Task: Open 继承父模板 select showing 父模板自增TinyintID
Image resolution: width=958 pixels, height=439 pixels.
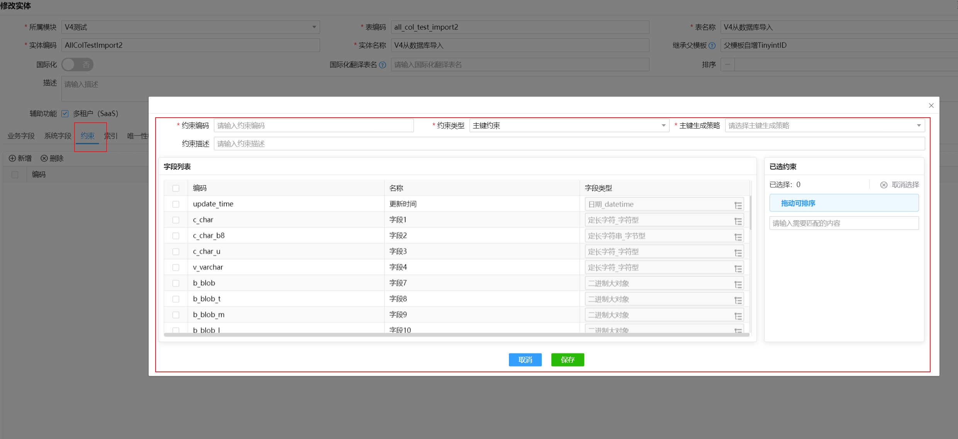Action: [839, 45]
